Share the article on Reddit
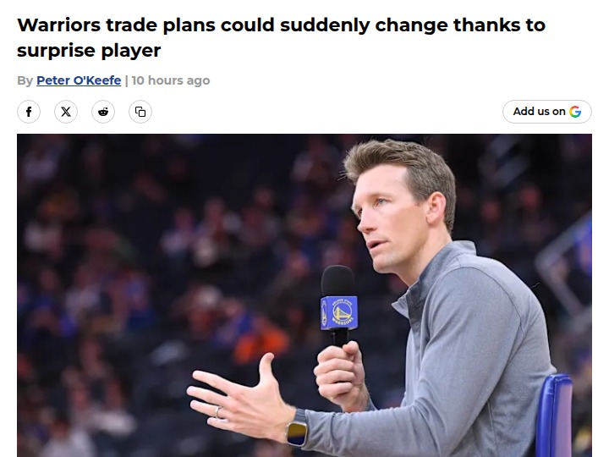This screenshot has height=457, width=609. 103,112
